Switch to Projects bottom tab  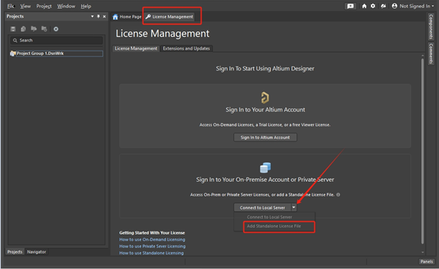[15, 252]
